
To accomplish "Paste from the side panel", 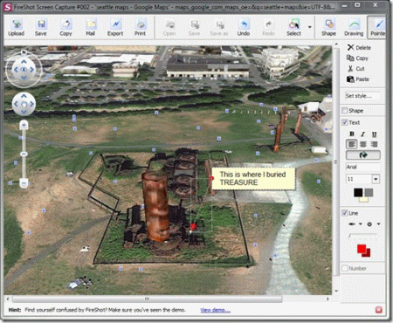I will click(x=358, y=79).
